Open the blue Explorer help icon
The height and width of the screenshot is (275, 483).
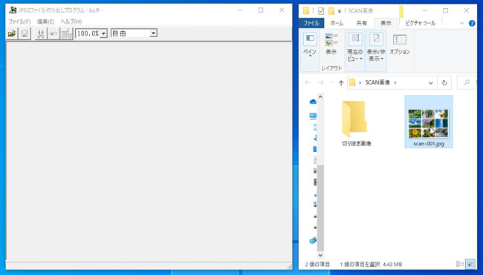click(472, 24)
